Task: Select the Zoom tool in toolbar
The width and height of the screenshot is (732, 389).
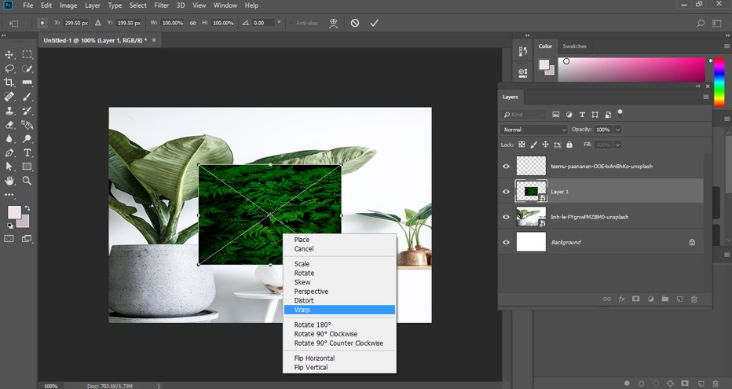Action: tap(27, 181)
